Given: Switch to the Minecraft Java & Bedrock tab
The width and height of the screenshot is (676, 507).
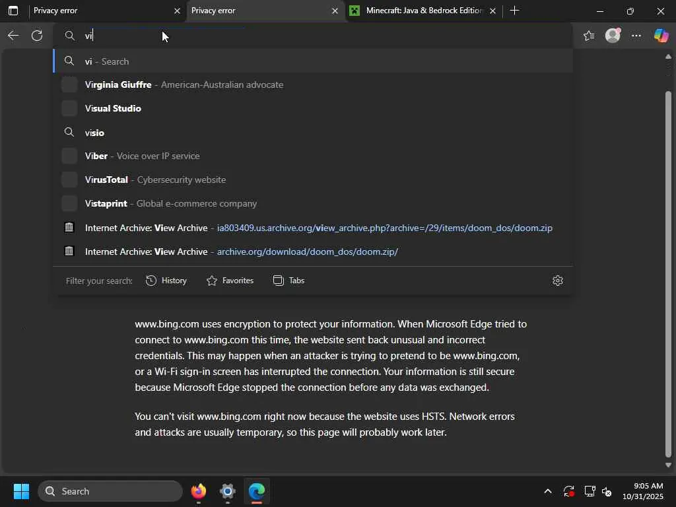Looking at the screenshot, I should click(423, 11).
